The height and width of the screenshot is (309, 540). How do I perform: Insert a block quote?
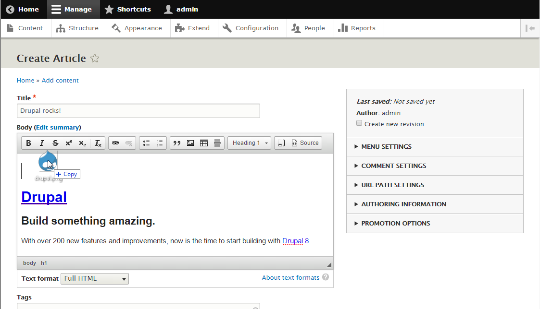[177, 143]
